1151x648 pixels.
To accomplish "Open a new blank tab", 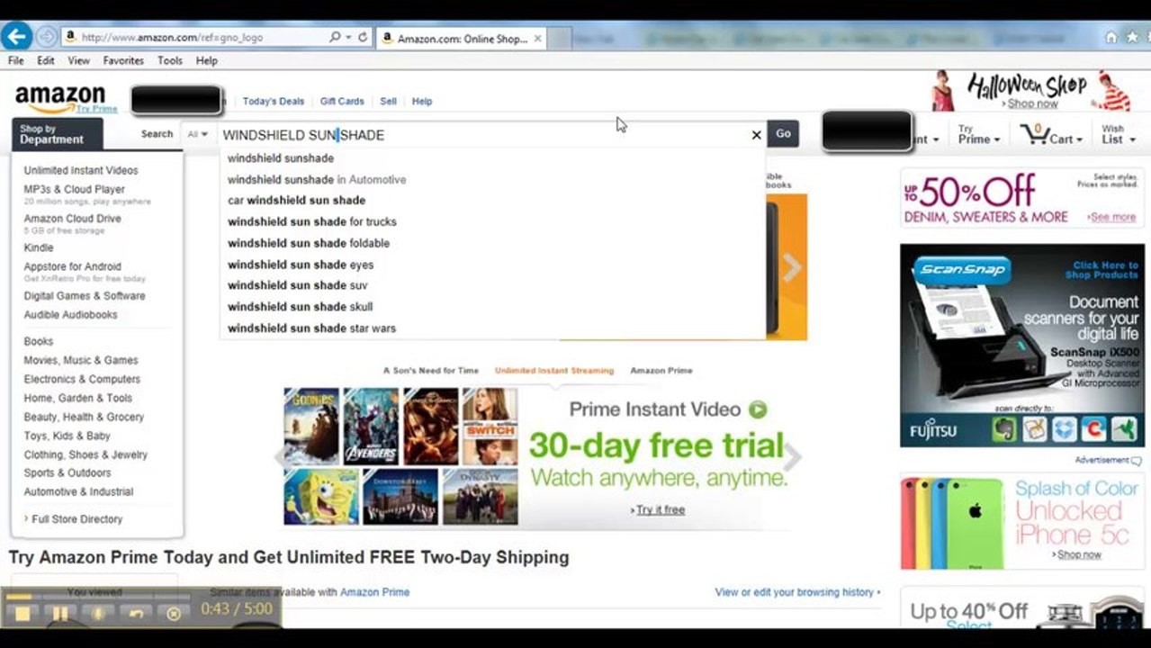I will pos(559,39).
